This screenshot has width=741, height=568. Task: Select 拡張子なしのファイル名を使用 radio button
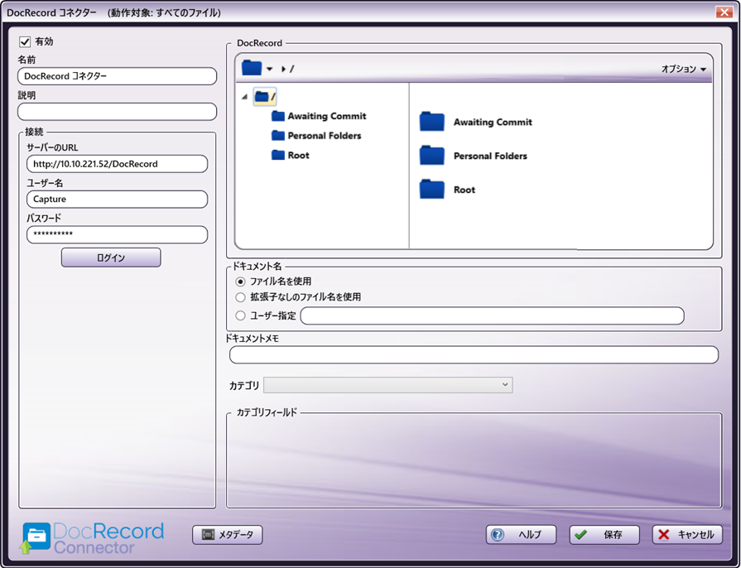click(x=241, y=297)
